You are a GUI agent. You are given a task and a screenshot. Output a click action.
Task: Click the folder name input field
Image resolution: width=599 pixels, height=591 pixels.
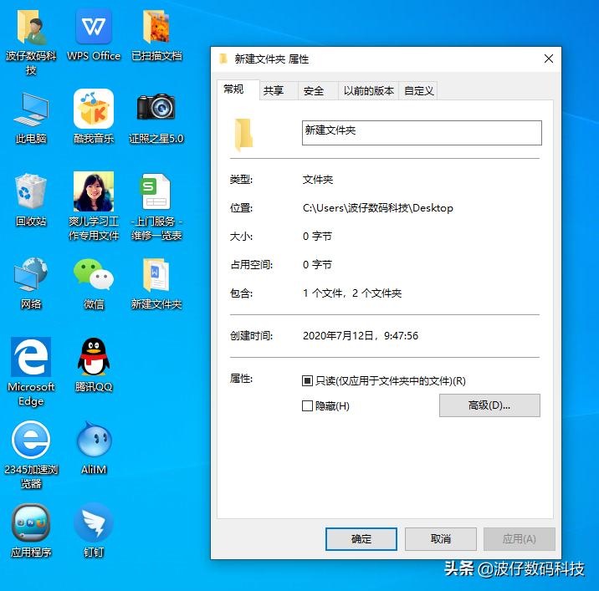pos(422,133)
